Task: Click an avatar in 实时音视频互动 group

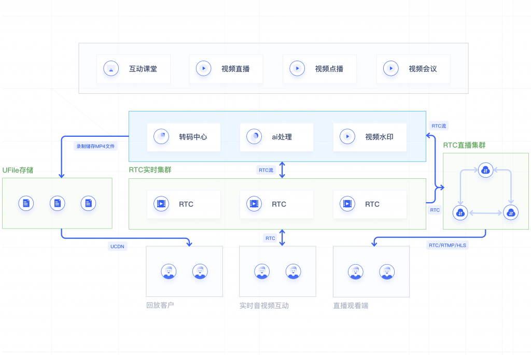Action: click(262, 271)
